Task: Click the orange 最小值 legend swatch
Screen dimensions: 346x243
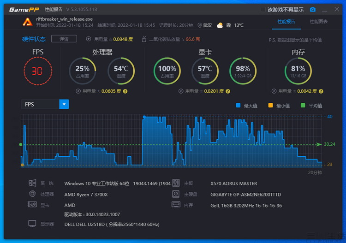Action: tap(270, 106)
